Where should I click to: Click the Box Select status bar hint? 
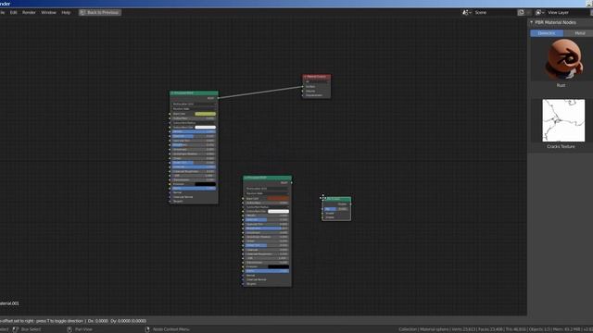[31, 329]
